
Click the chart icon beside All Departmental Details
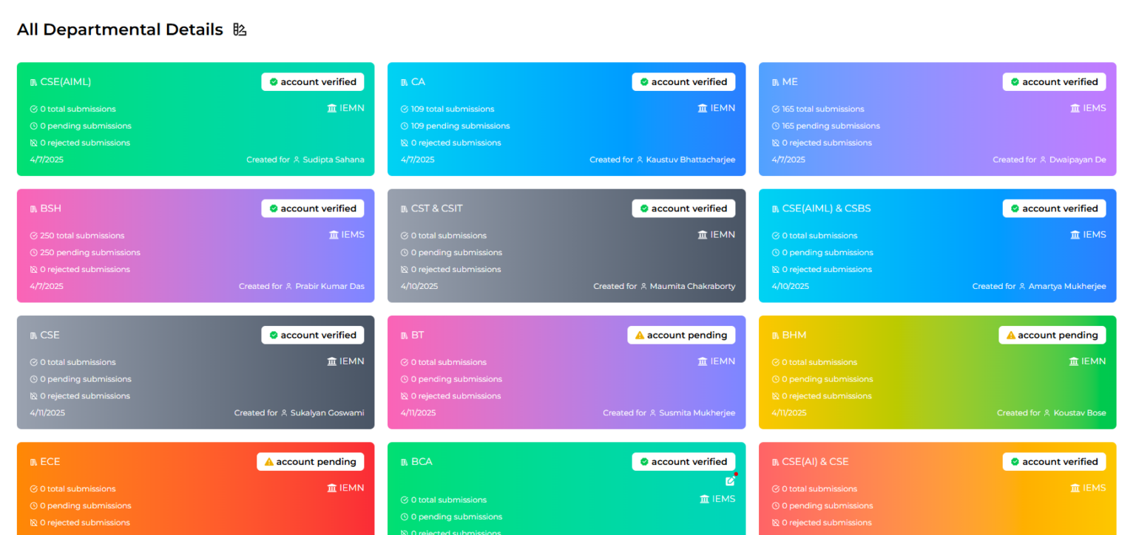(x=240, y=30)
